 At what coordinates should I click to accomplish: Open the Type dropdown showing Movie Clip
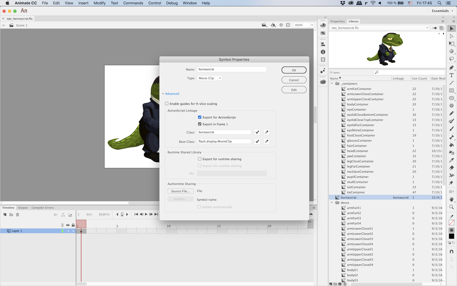coord(209,78)
